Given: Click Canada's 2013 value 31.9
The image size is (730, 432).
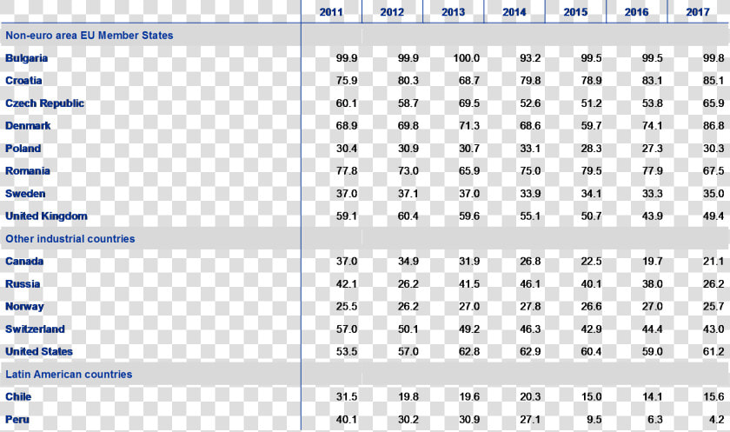Looking at the screenshot, I should [468, 261].
